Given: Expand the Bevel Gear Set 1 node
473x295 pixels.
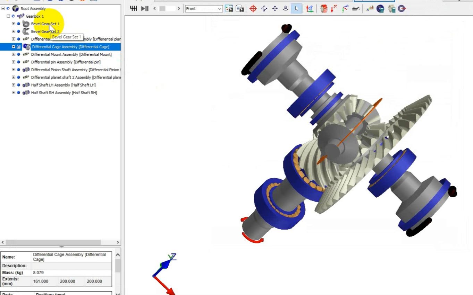Looking at the screenshot, I should point(14,24).
